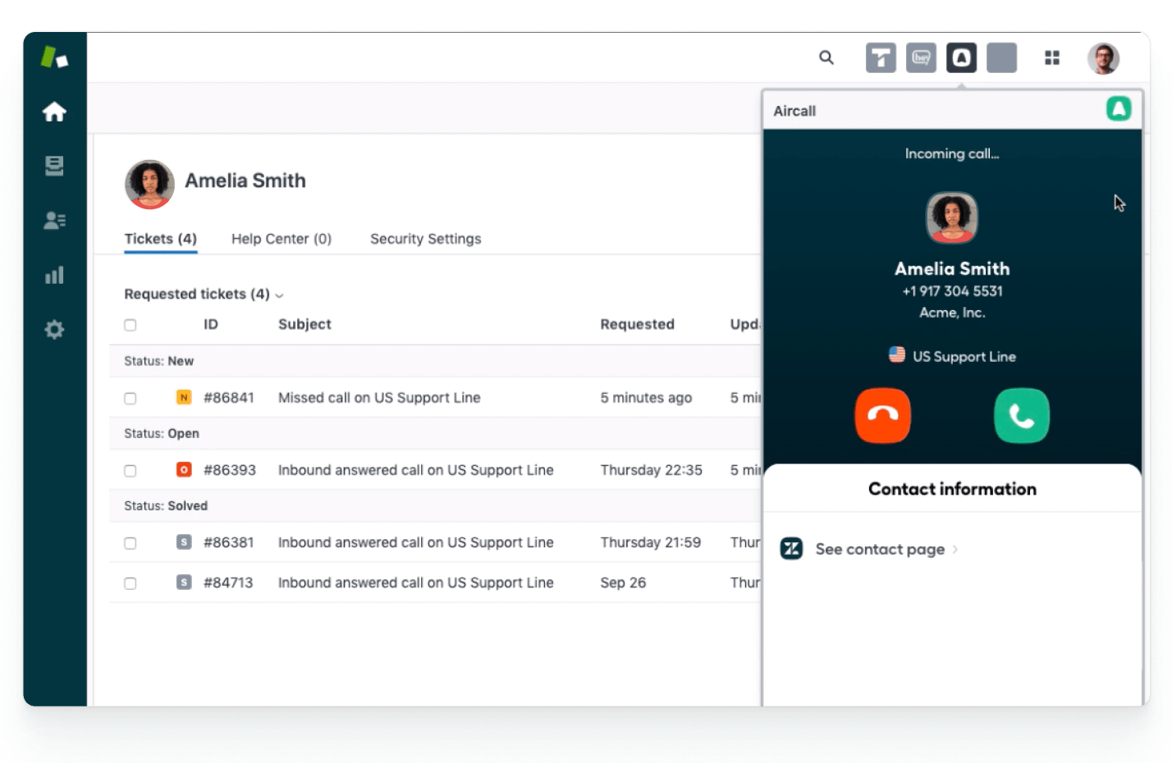Click the profile avatar in the top bar
The height and width of the screenshot is (763, 1172).
point(1103,57)
